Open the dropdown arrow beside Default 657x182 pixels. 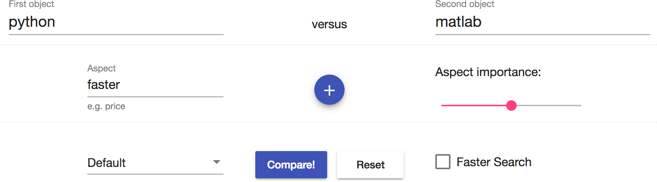(x=216, y=162)
